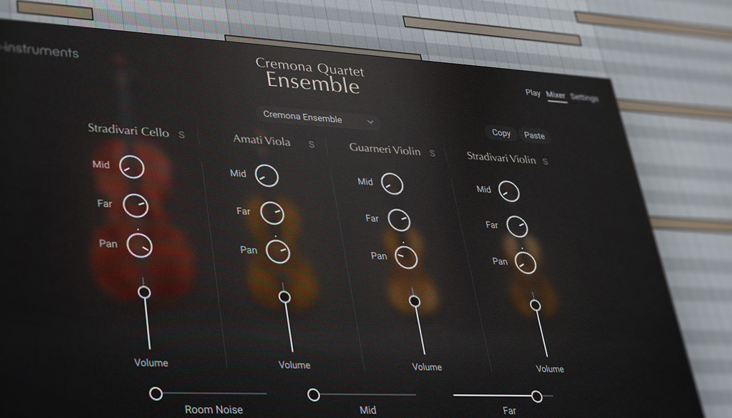732x418 pixels.
Task: Adjust the Stradivari Violin Pan knob
Action: 525,263
